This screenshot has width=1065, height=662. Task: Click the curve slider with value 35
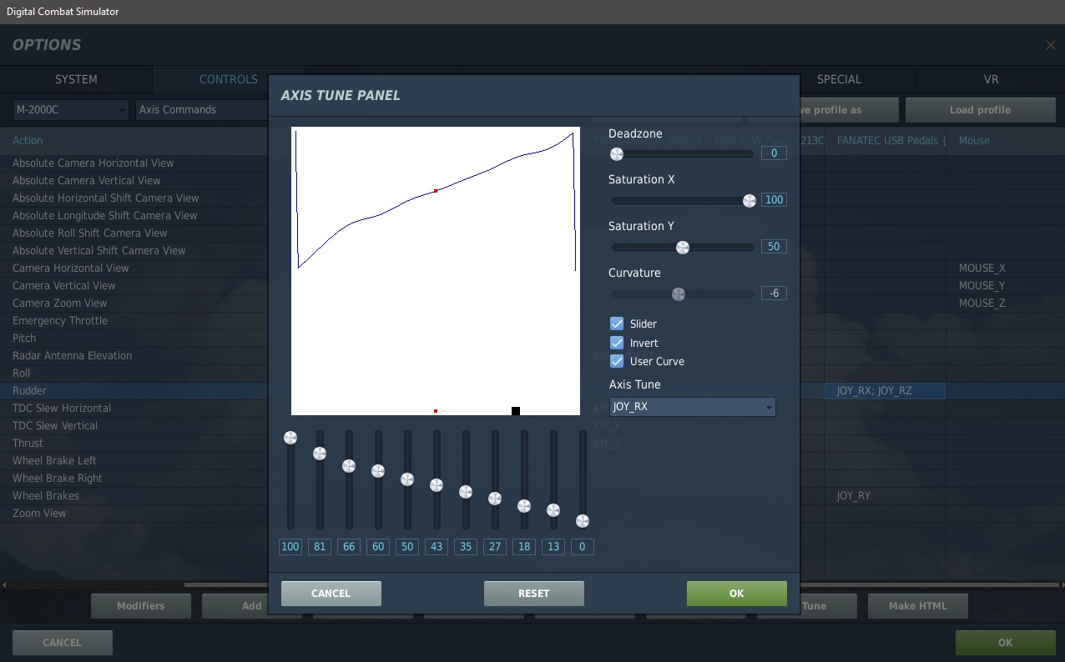pos(466,492)
